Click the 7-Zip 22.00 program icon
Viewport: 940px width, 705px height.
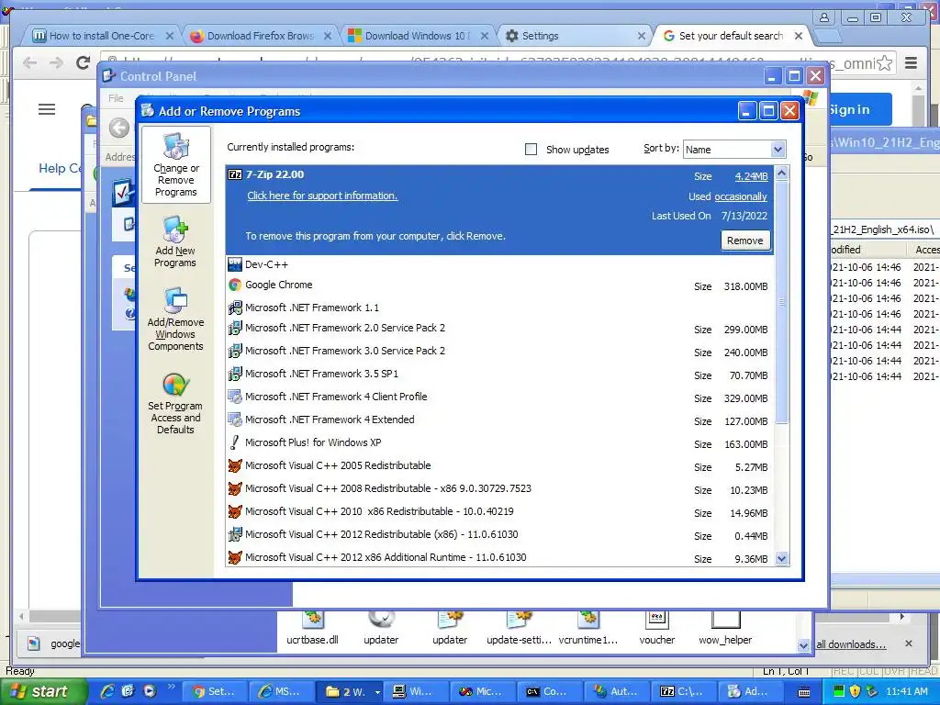pyautogui.click(x=235, y=174)
